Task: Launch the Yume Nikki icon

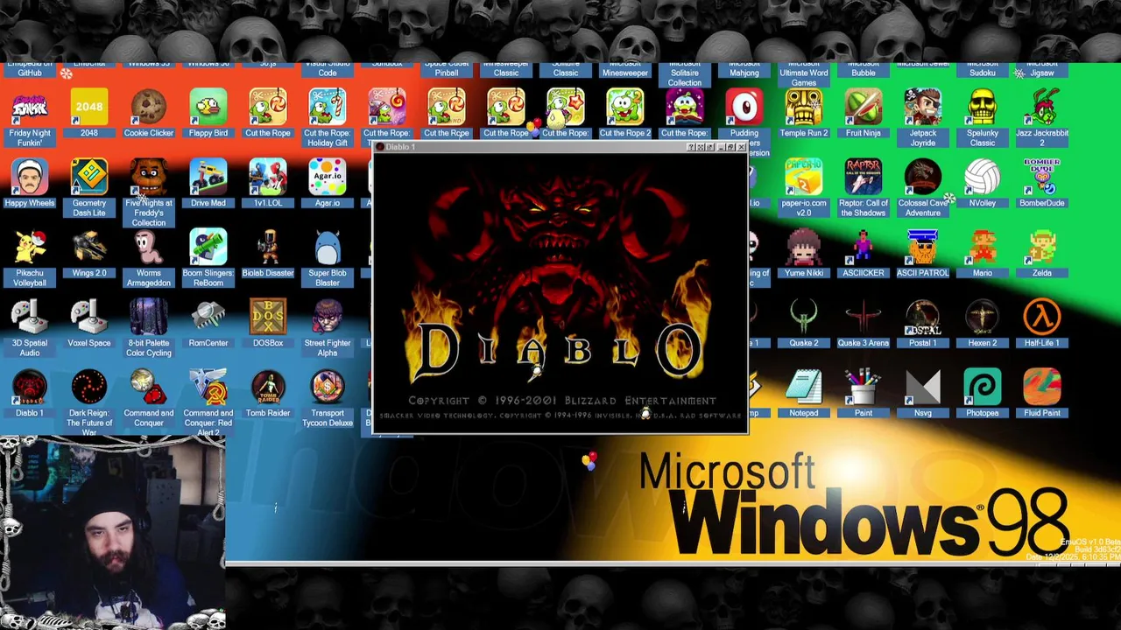Action: [804, 248]
